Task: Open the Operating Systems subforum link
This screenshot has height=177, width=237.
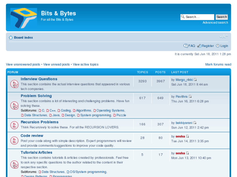Action: coord(110,110)
